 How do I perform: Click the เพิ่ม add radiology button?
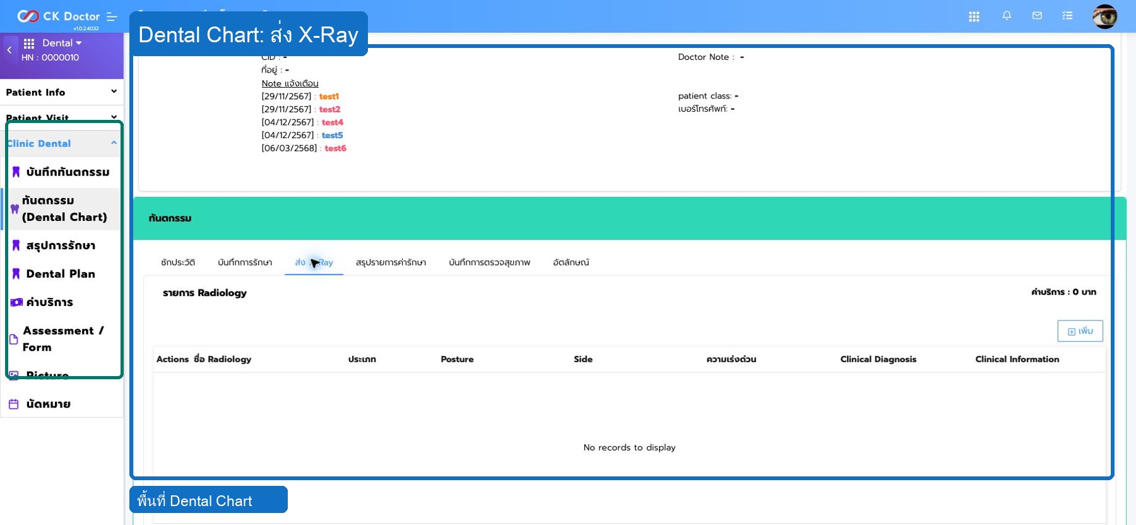pos(1080,331)
